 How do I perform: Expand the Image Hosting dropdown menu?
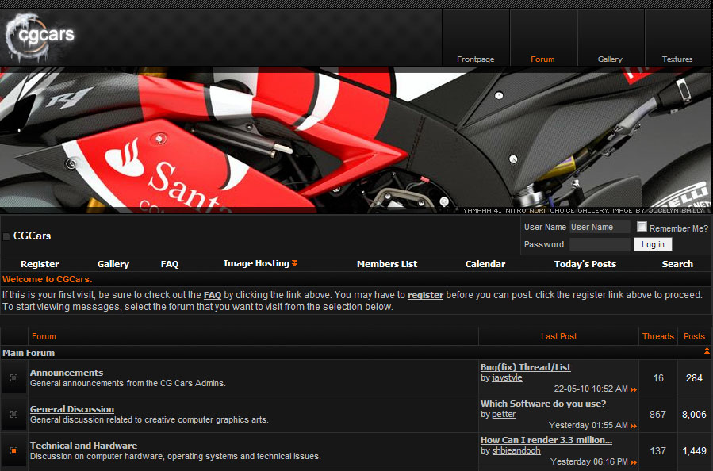(260, 264)
